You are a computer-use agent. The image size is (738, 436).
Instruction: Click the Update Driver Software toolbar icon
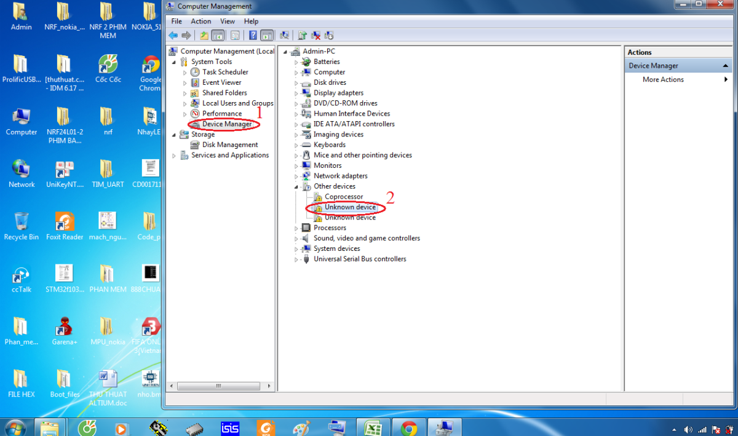click(301, 35)
